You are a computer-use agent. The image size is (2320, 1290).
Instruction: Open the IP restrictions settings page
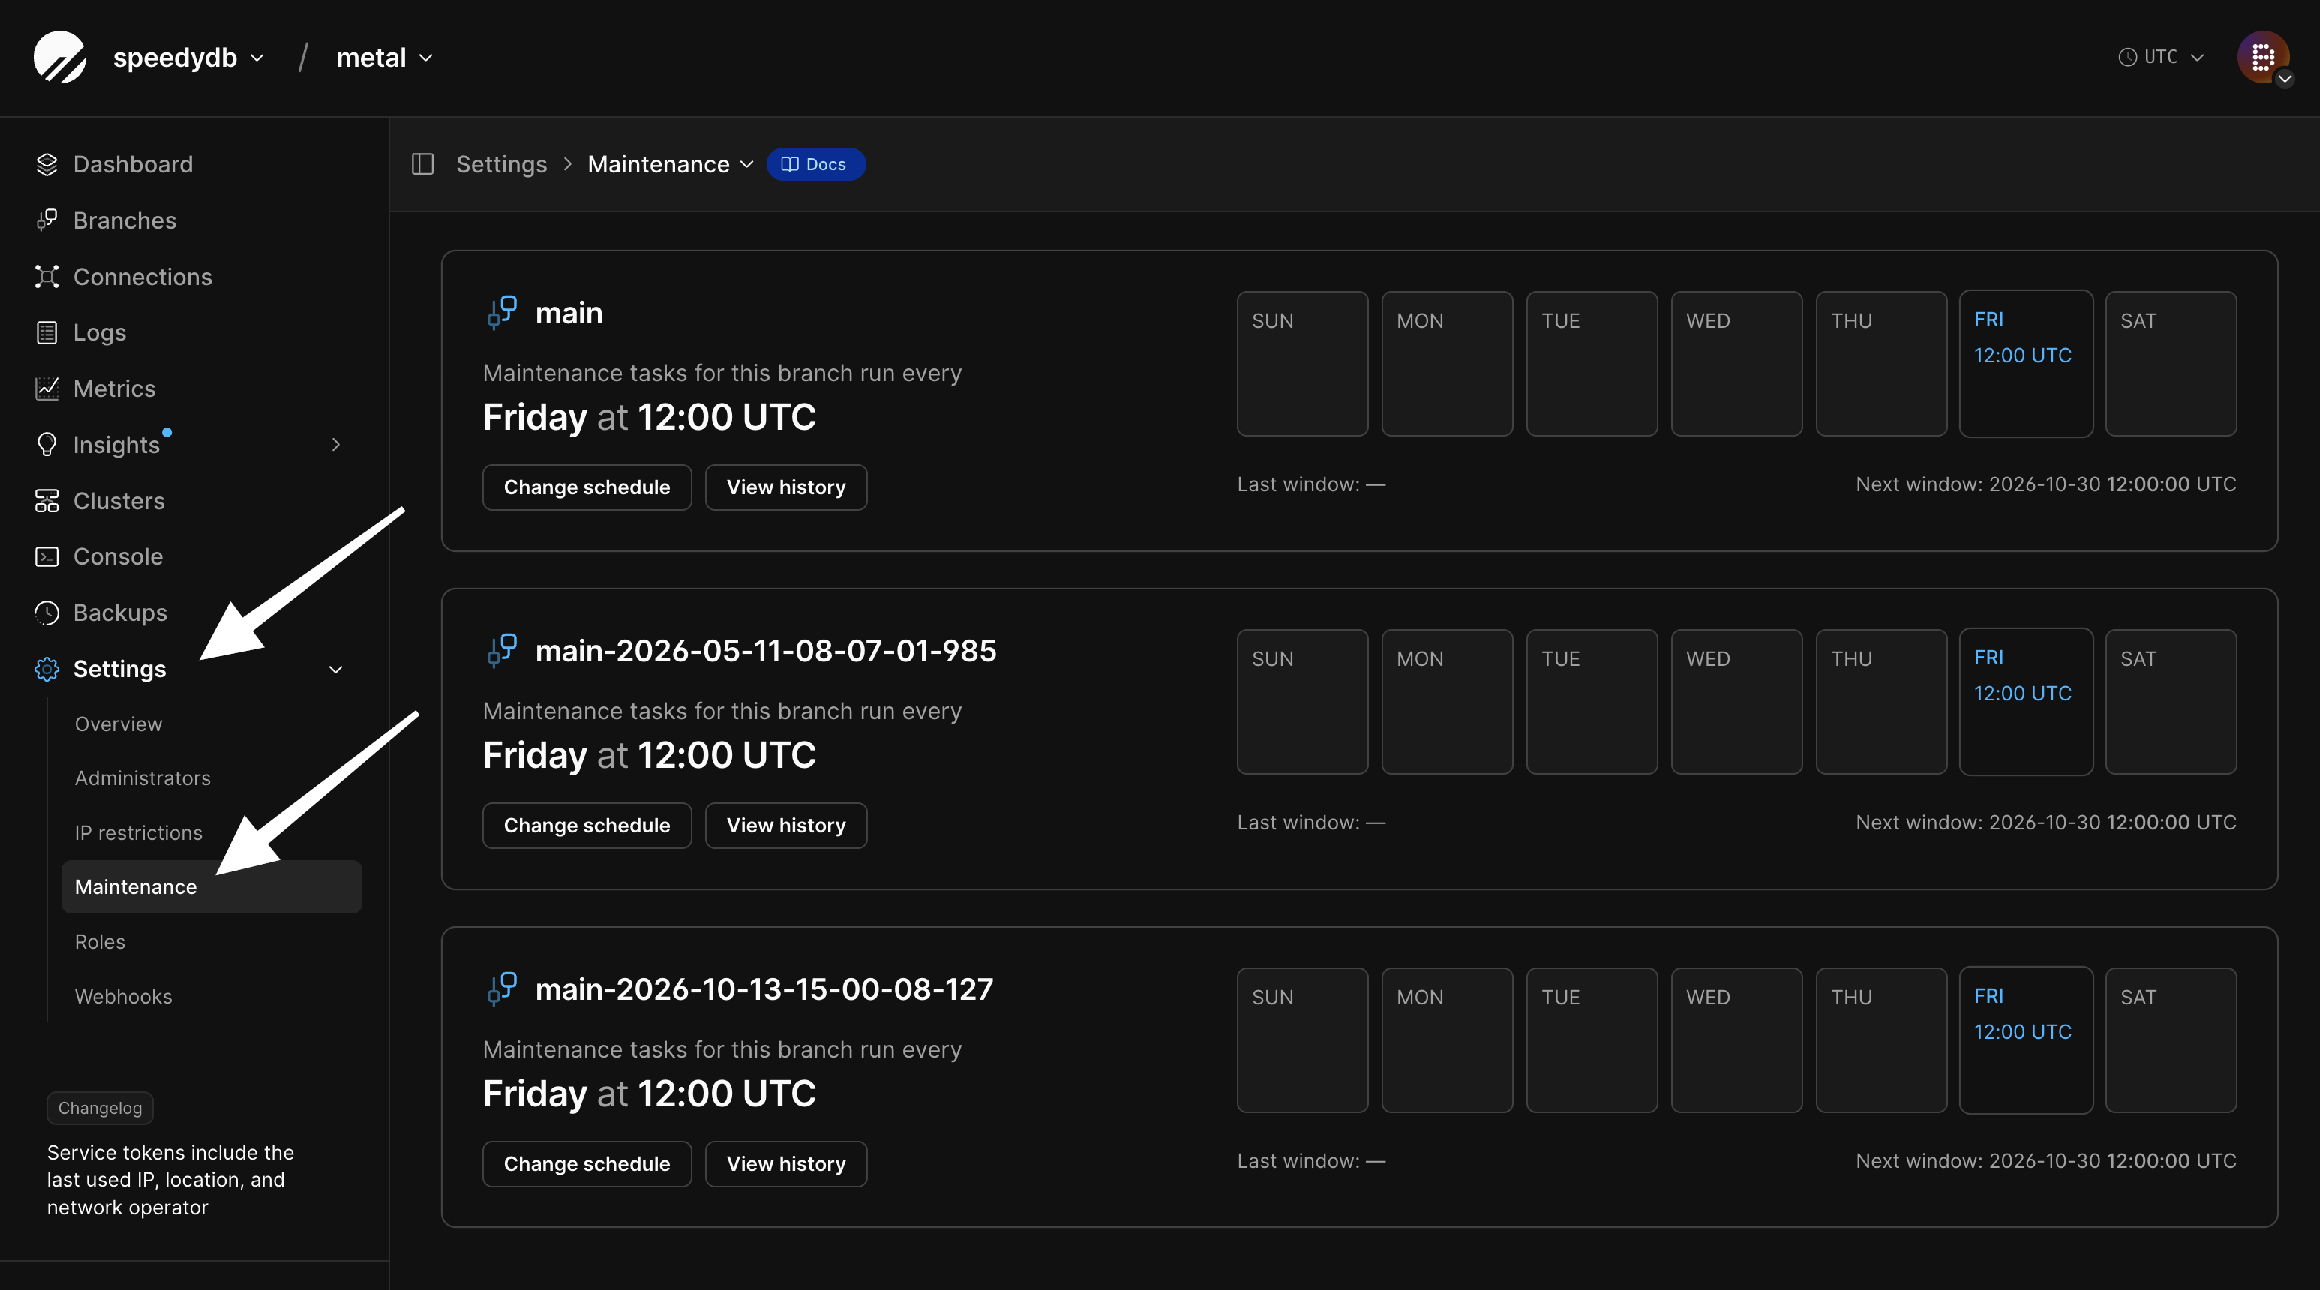138,832
